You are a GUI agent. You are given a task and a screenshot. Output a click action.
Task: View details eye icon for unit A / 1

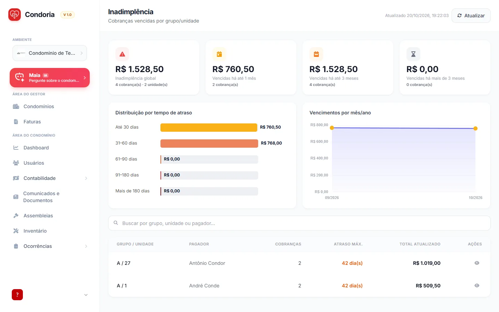tap(477, 286)
